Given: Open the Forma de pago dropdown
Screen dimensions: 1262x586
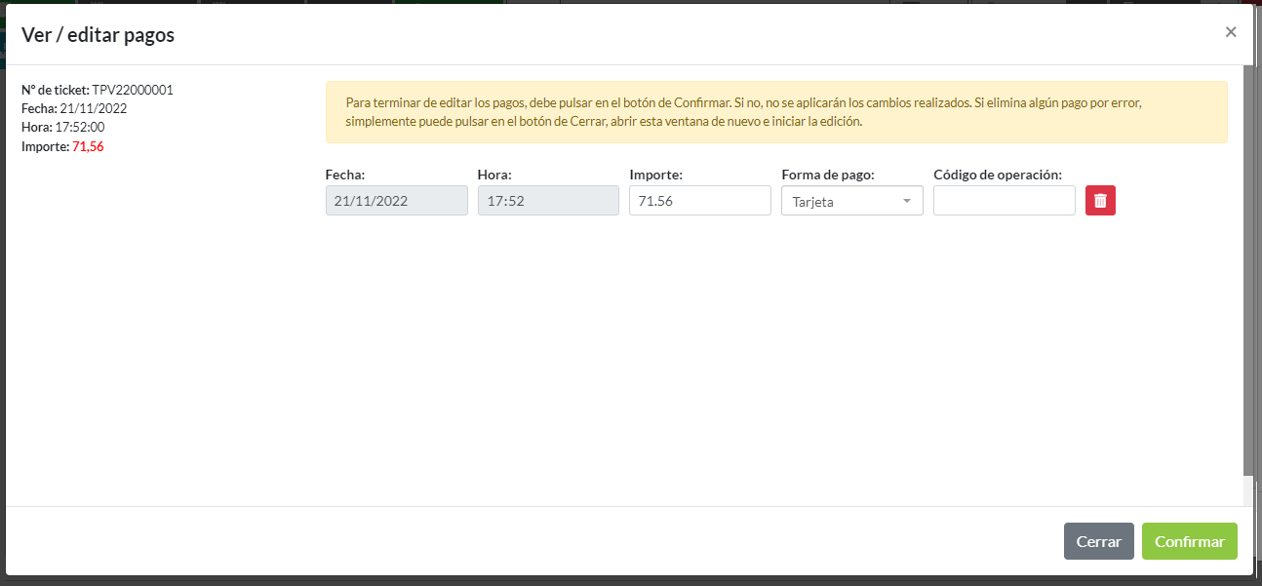Looking at the screenshot, I should pos(850,201).
